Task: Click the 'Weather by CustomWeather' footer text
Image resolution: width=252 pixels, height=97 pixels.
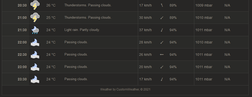Action: [x=120, y=89]
